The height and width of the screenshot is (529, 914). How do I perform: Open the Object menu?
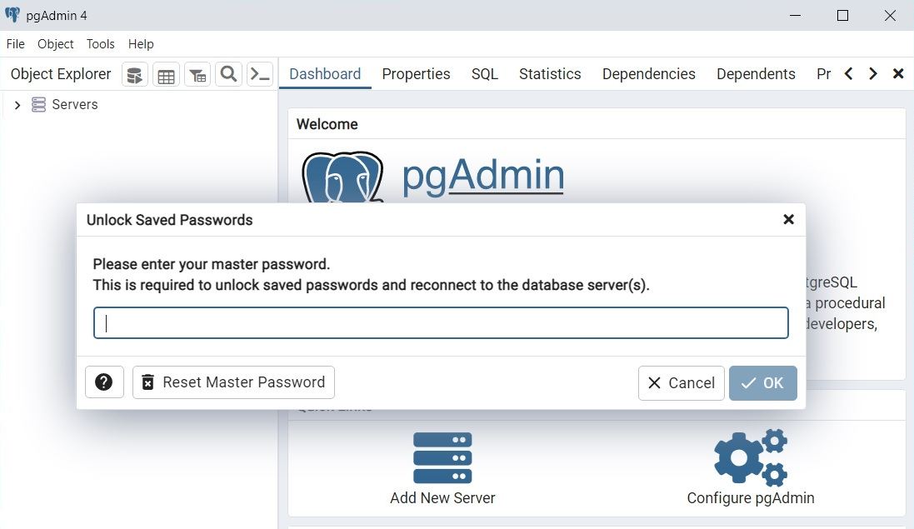click(x=55, y=44)
